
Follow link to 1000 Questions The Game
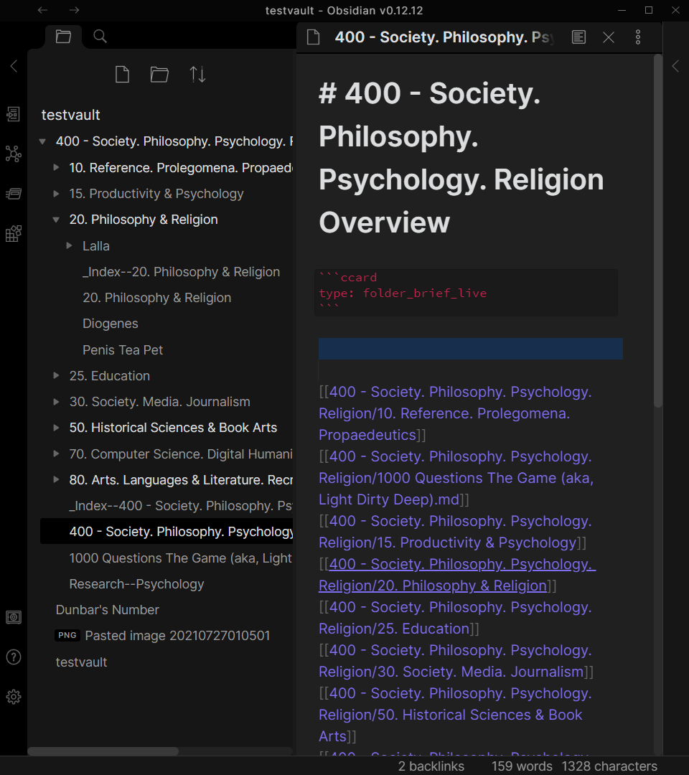click(456, 478)
